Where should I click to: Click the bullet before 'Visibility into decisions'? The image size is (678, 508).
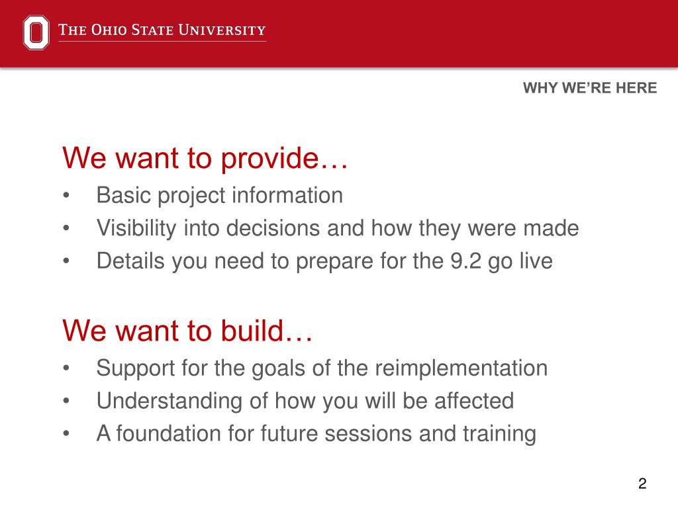[x=66, y=228]
